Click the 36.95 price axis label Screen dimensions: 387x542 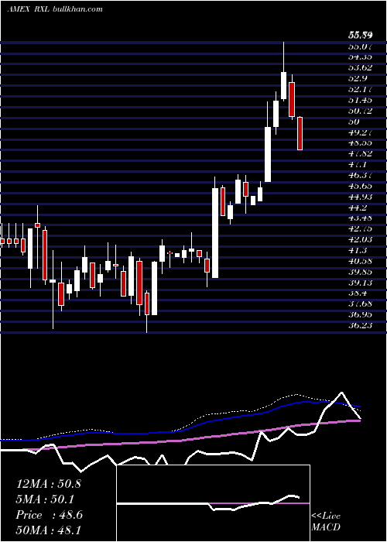359,314
